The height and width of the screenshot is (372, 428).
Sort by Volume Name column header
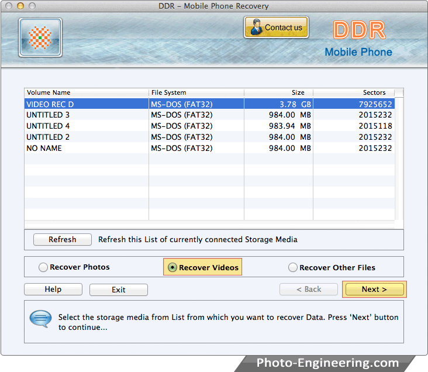pos(87,92)
